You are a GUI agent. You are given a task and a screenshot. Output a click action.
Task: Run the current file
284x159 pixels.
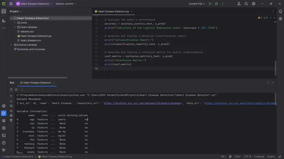[x=210, y=4]
